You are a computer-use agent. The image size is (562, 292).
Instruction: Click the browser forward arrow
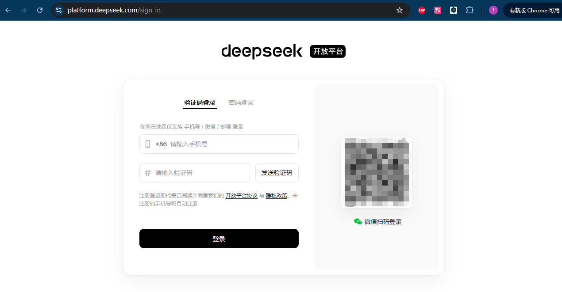click(24, 10)
